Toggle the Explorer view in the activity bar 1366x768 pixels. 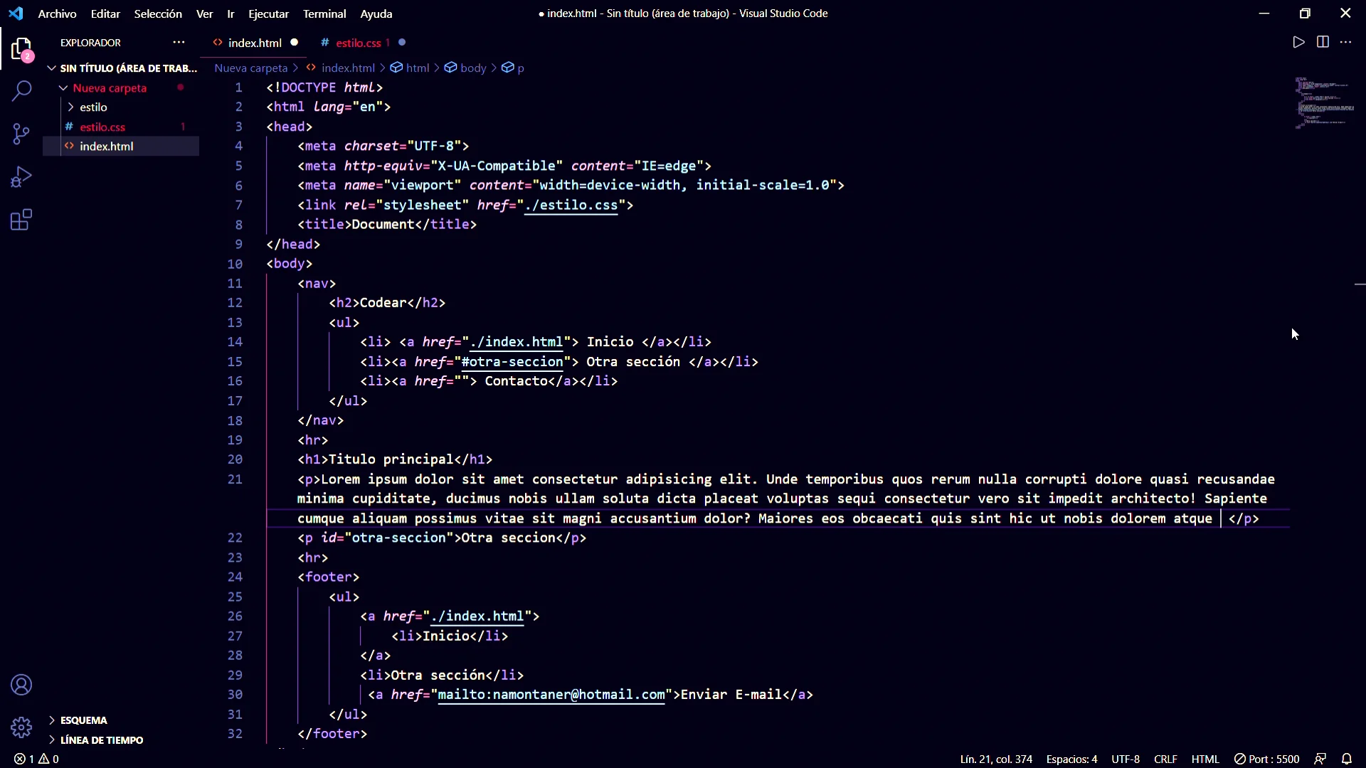pos(21,50)
